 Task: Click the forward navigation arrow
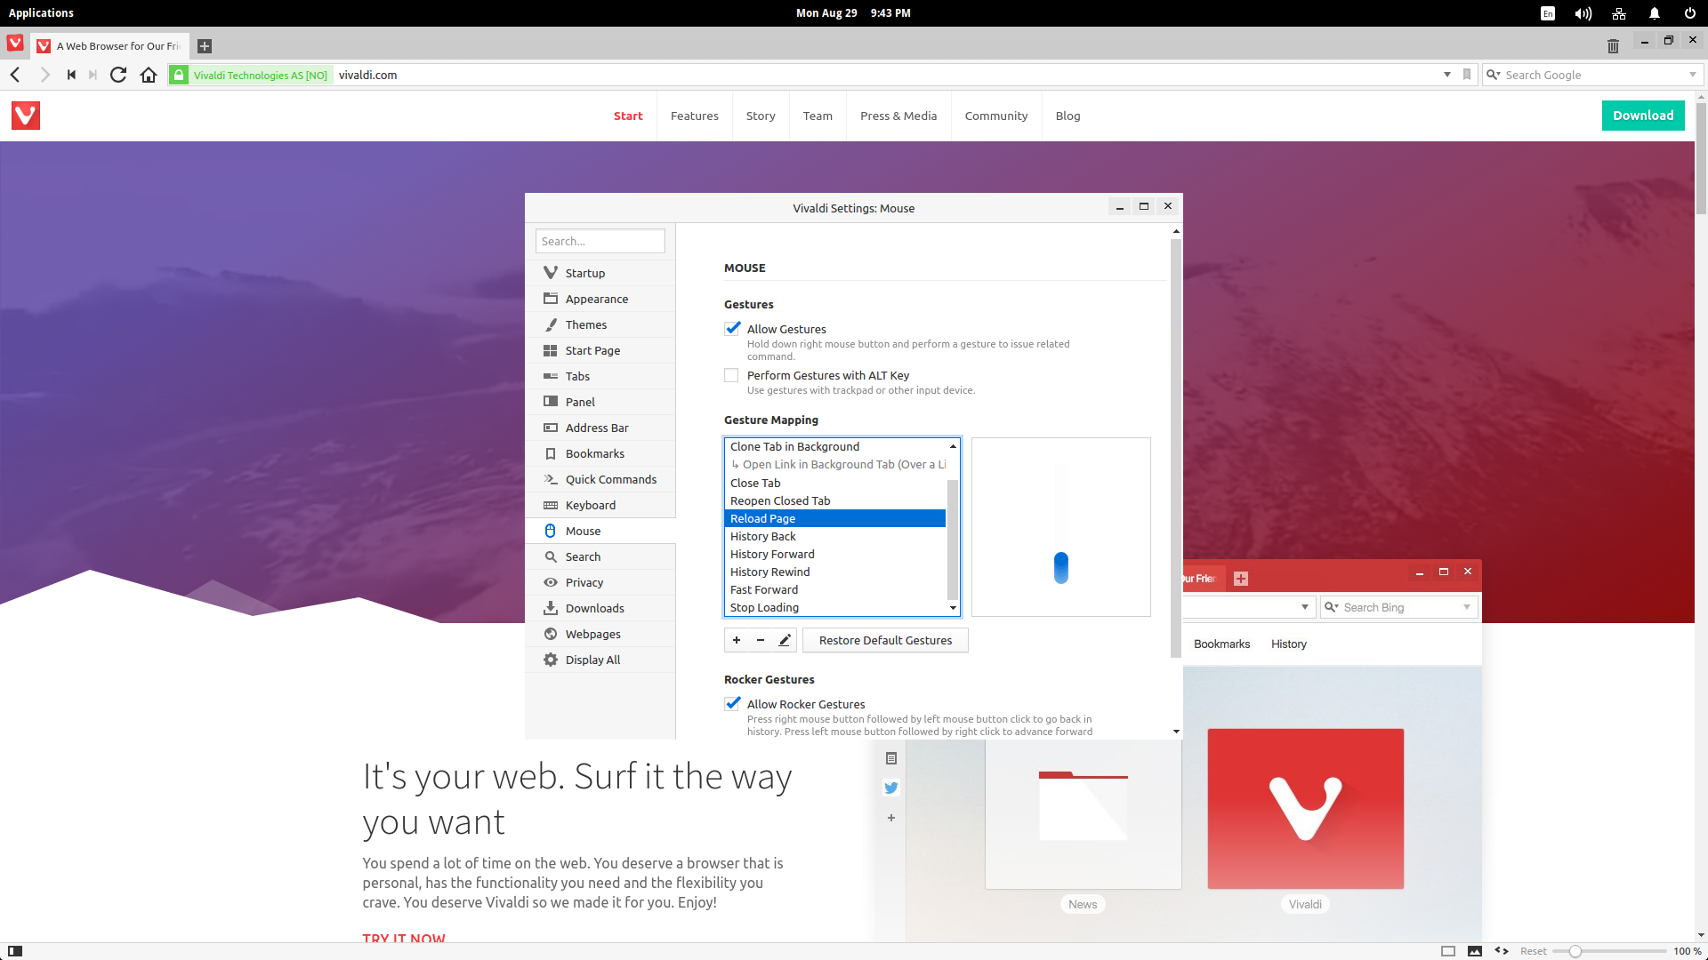(x=44, y=75)
